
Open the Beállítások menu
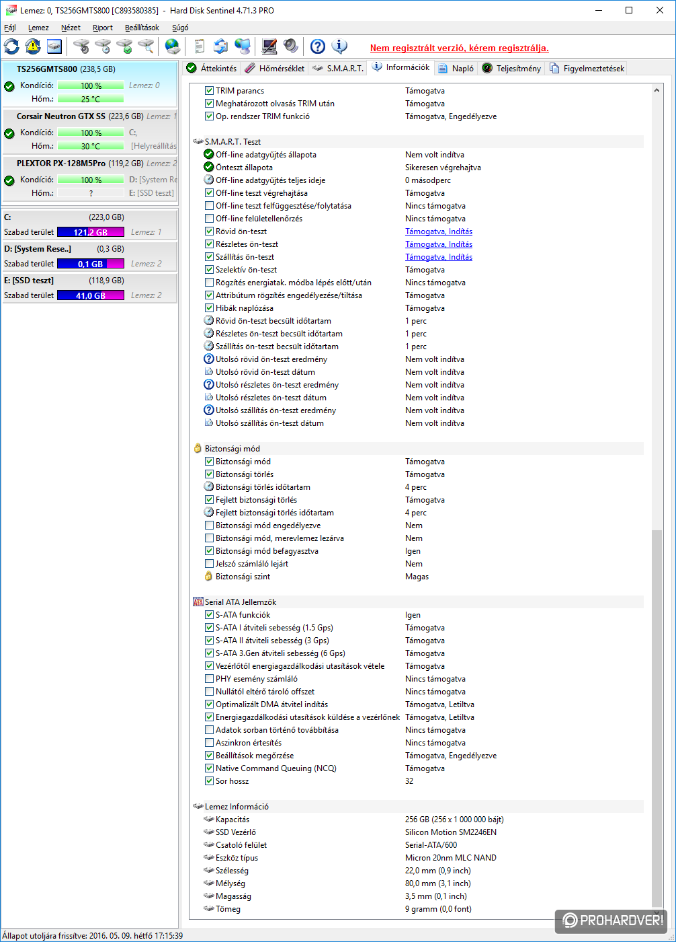pos(142,28)
